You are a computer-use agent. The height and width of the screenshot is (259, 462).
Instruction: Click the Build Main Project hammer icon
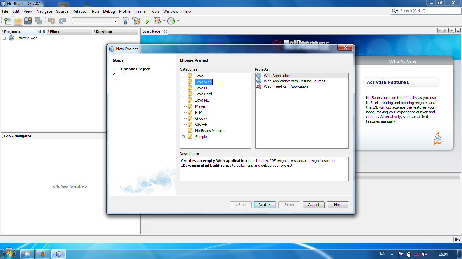pyautogui.click(x=126, y=21)
